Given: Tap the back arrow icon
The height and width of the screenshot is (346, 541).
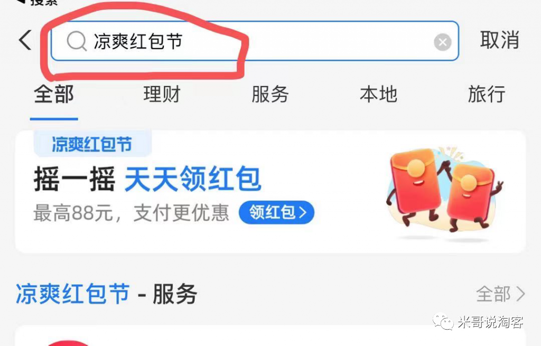Looking at the screenshot, I should 25,40.
